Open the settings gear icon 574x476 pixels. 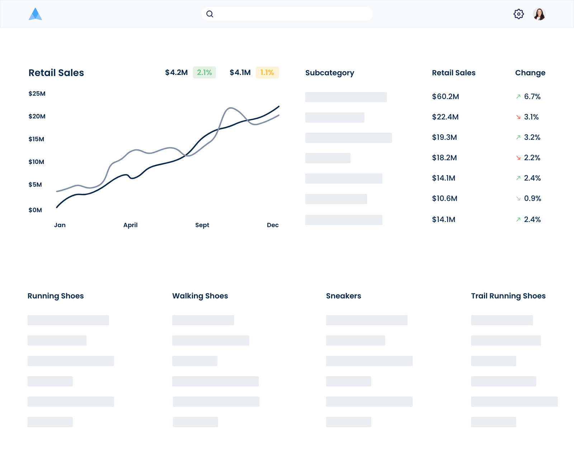coord(518,14)
